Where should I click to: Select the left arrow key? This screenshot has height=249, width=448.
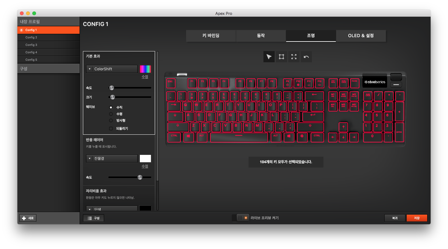(332, 137)
